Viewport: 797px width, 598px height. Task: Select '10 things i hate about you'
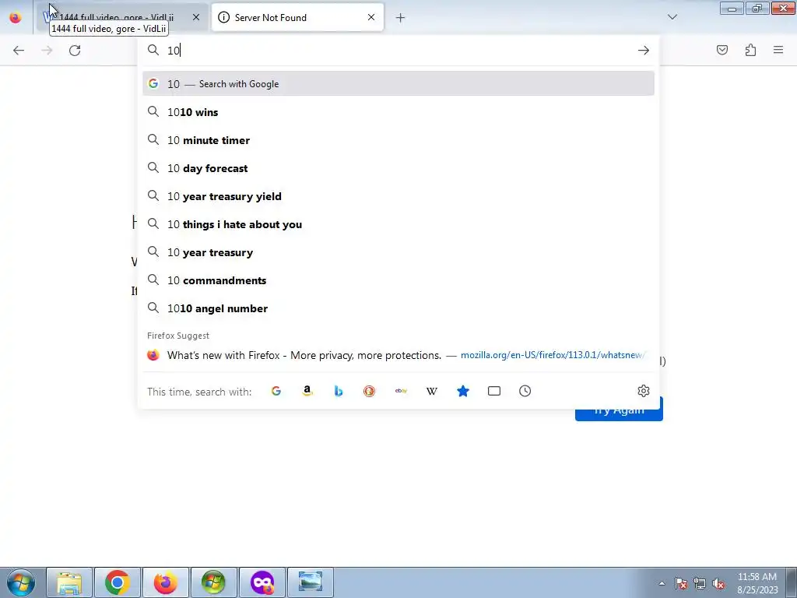point(398,224)
